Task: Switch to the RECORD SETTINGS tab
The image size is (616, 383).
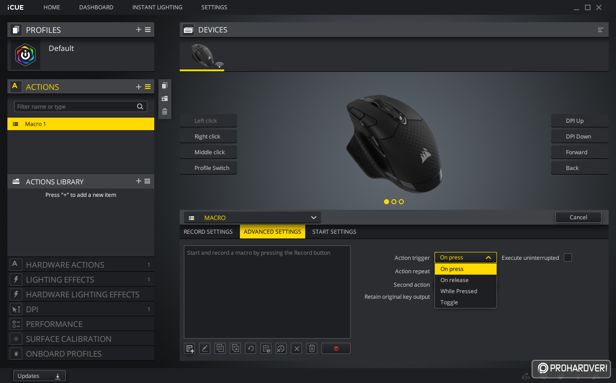Action: [208, 232]
